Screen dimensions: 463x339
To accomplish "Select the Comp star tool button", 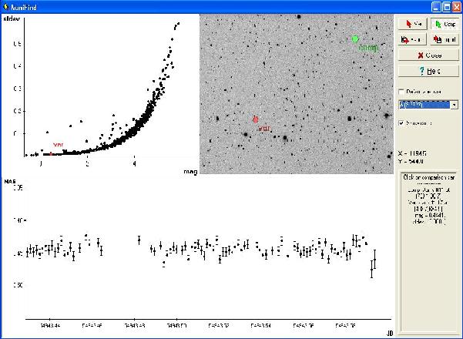I will tap(444, 24).
